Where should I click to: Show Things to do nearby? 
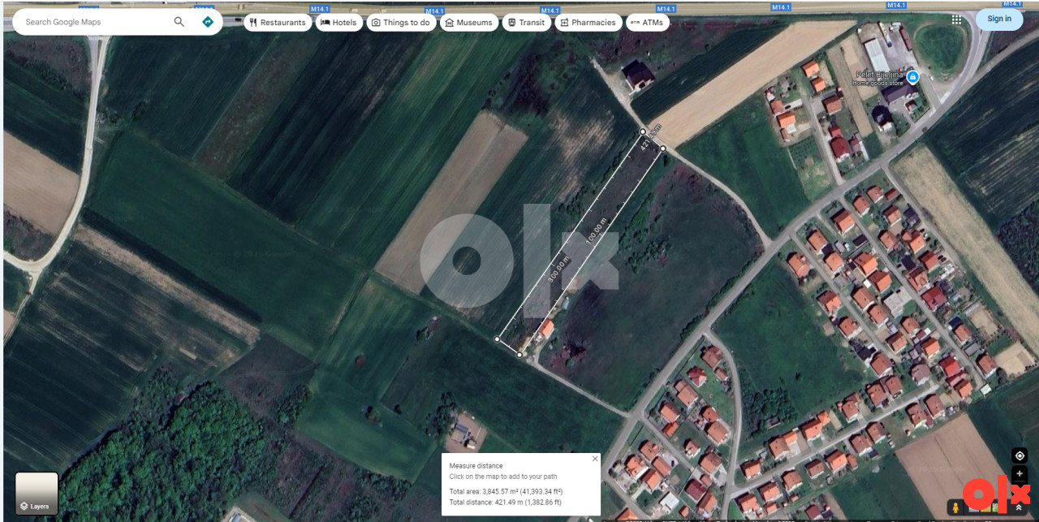pyautogui.click(x=401, y=22)
